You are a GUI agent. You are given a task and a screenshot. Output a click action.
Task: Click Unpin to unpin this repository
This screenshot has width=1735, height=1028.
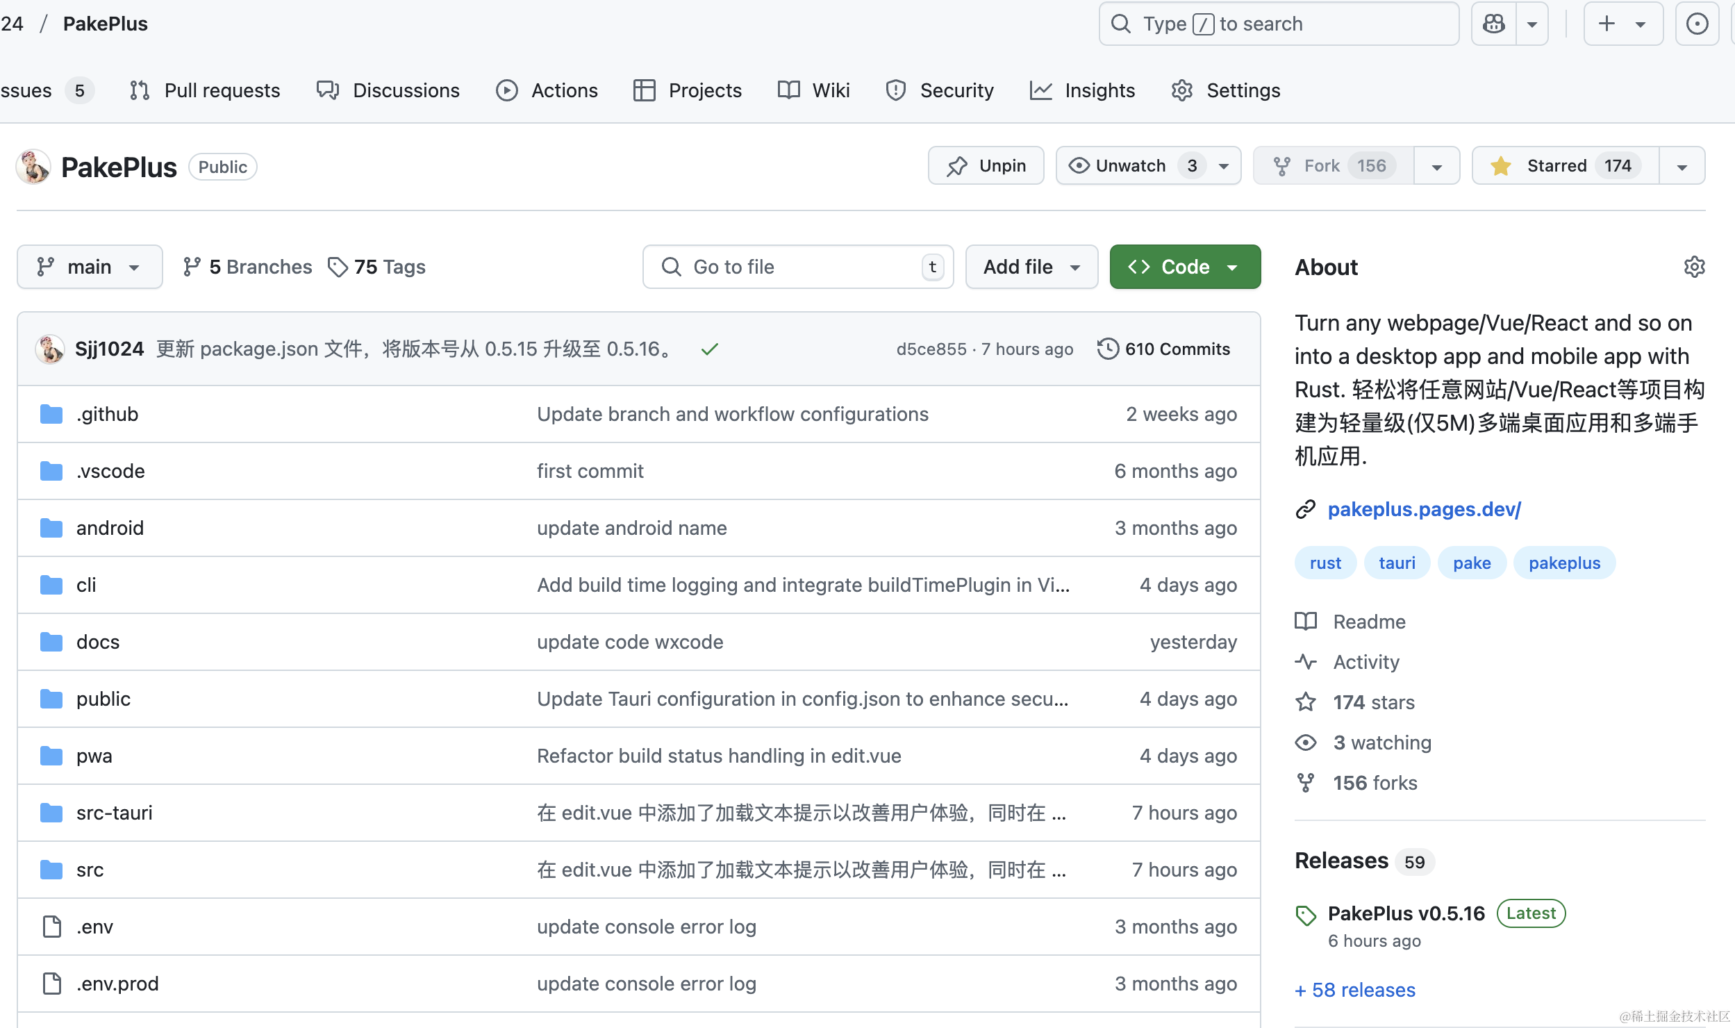click(x=986, y=165)
